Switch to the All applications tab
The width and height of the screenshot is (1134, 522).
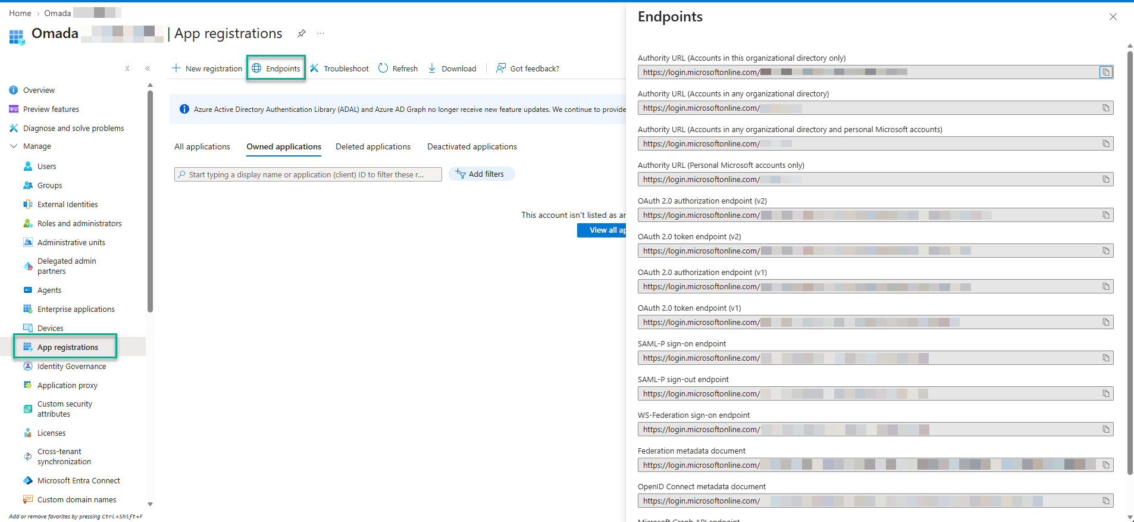(202, 146)
